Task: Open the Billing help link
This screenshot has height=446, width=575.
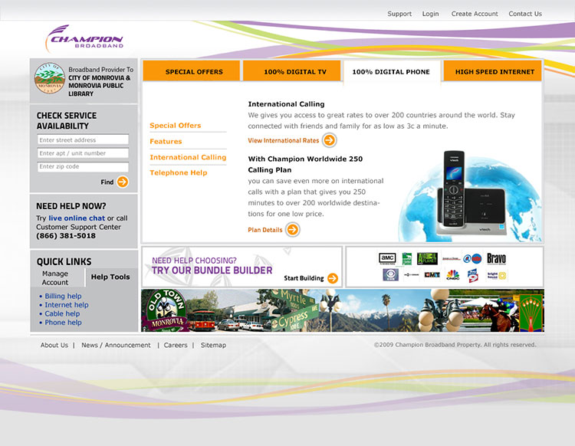Action: [63, 296]
